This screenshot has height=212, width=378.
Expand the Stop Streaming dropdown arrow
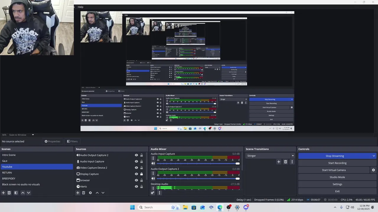374,156
